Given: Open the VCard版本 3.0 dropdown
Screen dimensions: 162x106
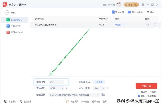Looking at the screenshot, I should (x=99, y=88).
